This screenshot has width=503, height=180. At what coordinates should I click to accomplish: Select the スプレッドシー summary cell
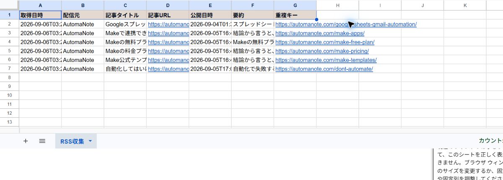pos(252,24)
